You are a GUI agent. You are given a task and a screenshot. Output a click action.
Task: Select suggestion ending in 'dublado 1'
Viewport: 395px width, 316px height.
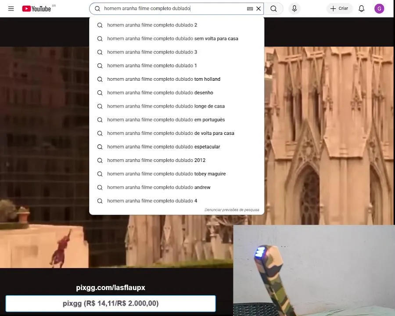pos(176,66)
